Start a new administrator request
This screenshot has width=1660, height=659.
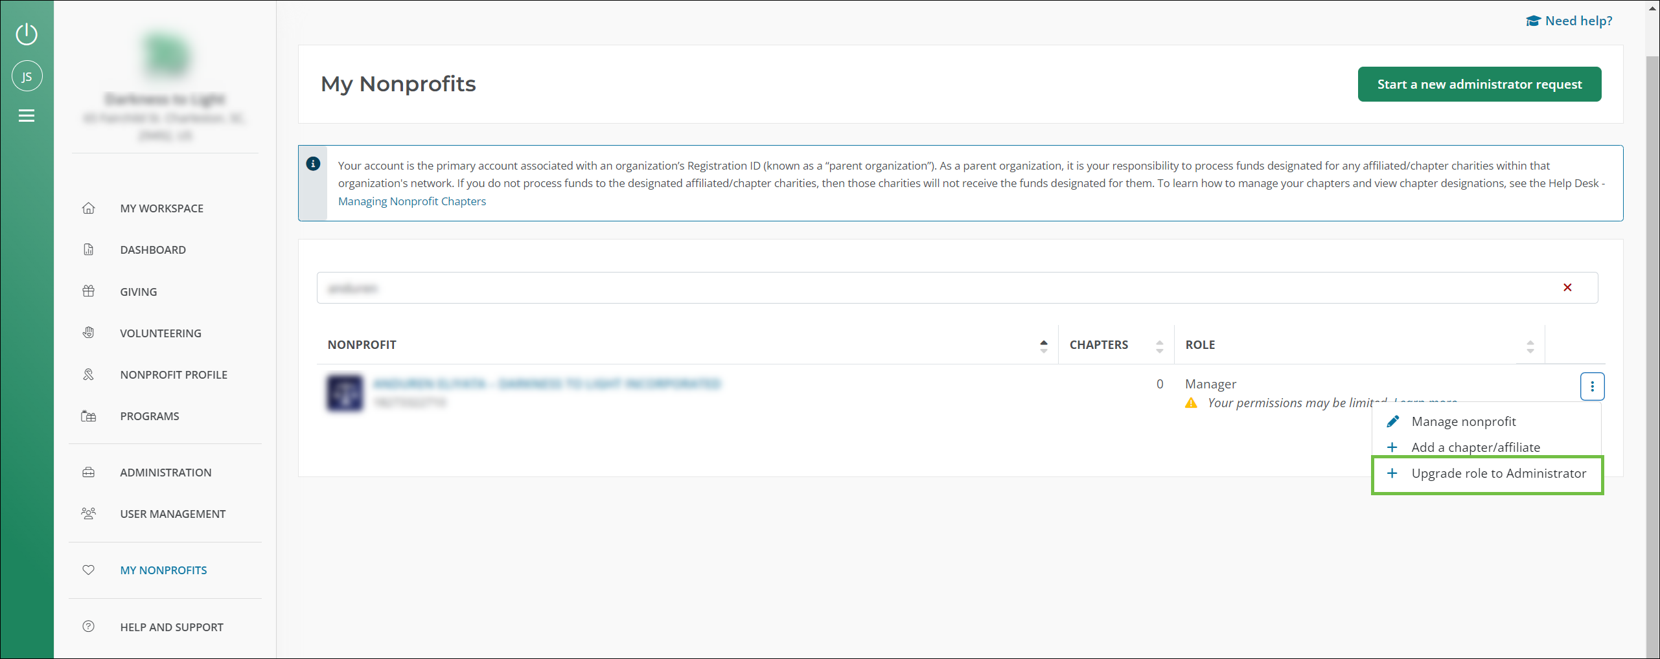click(x=1479, y=85)
